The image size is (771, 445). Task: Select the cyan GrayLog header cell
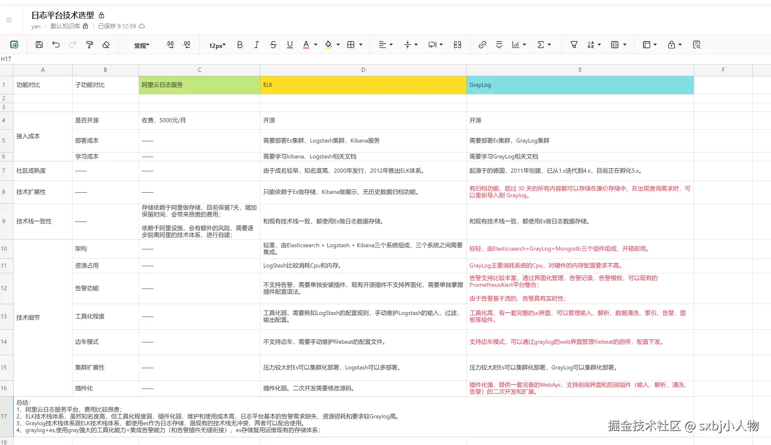(580, 85)
